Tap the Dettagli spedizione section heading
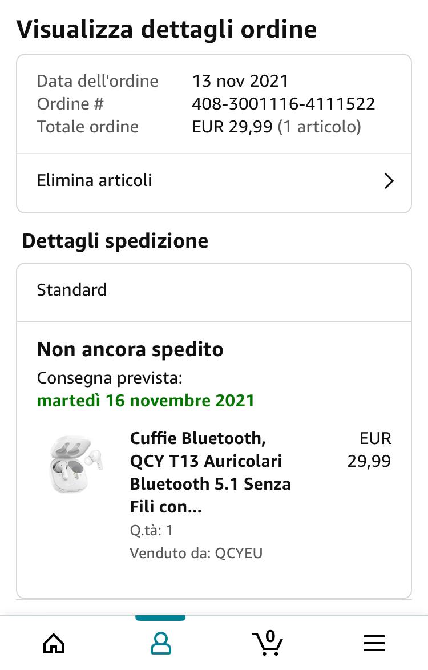The height and width of the screenshot is (670, 428). tap(115, 241)
